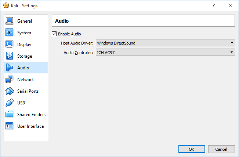The width and height of the screenshot is (239, 157).
Task: Select the highlighted Audio category label
Action: [23, 68]
